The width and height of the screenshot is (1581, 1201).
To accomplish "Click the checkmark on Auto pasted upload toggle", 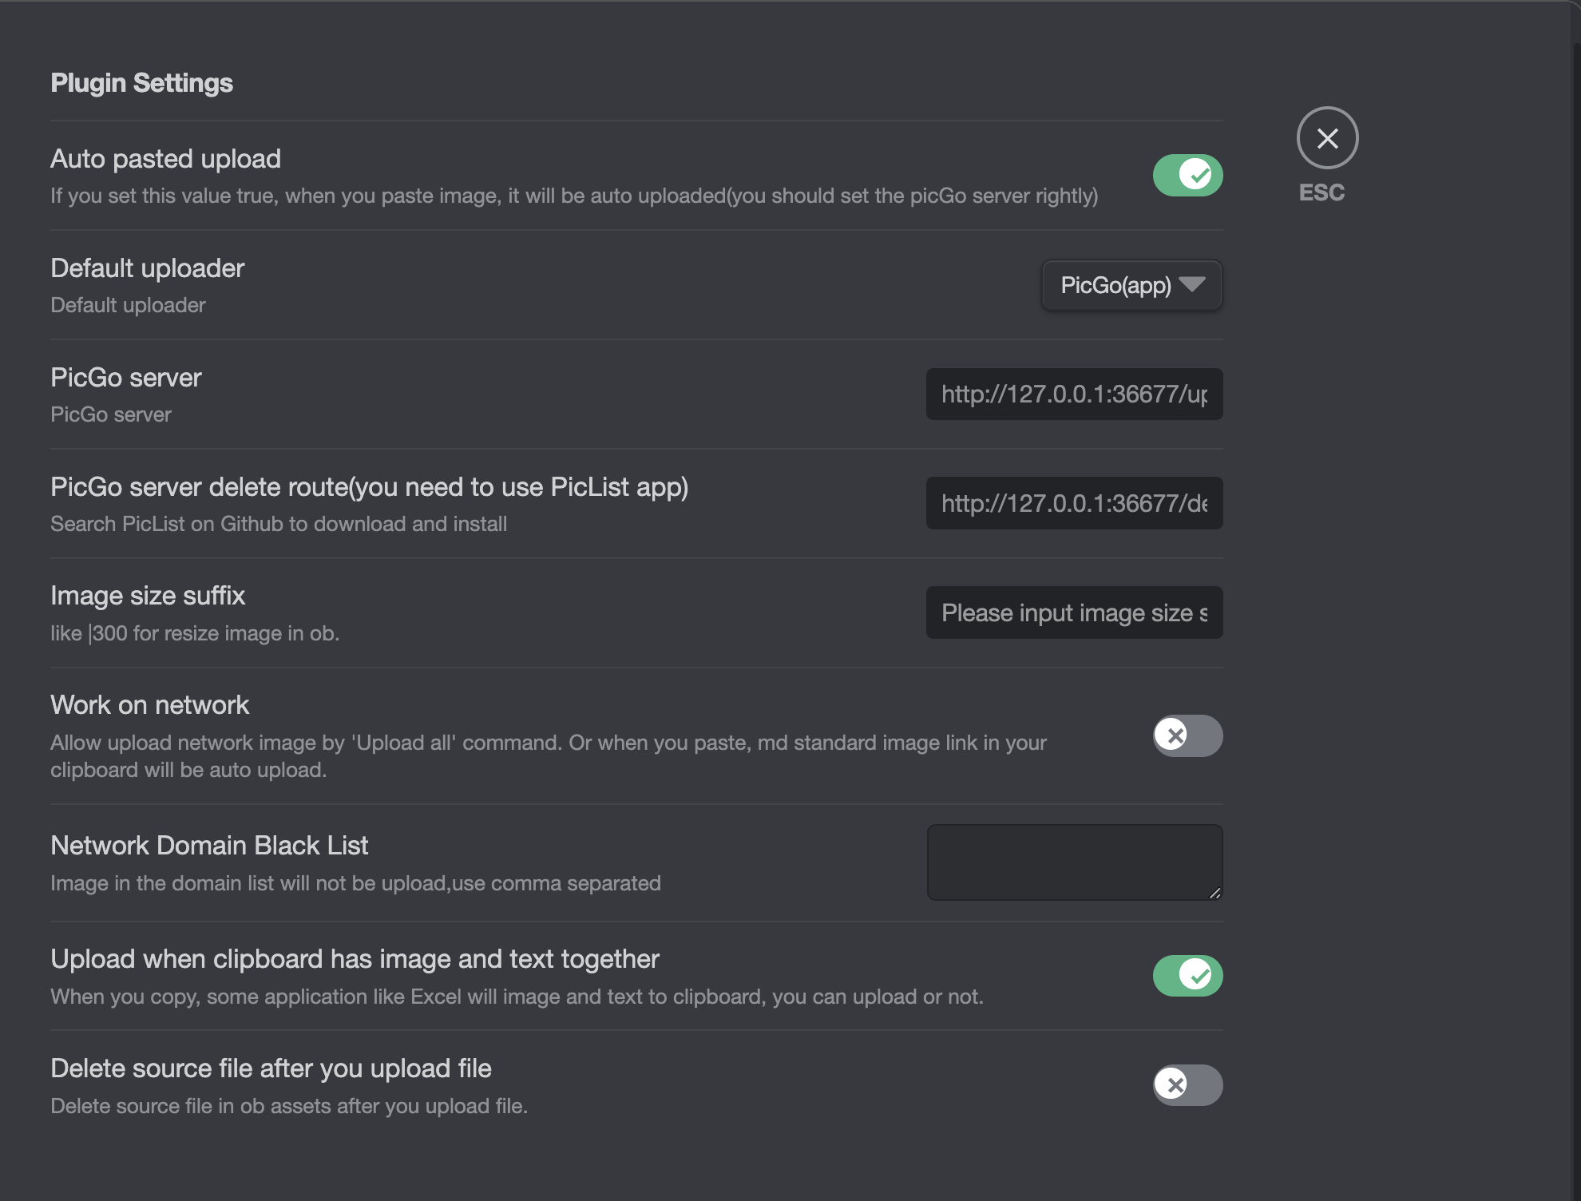I will click(x=1195, y=175).
